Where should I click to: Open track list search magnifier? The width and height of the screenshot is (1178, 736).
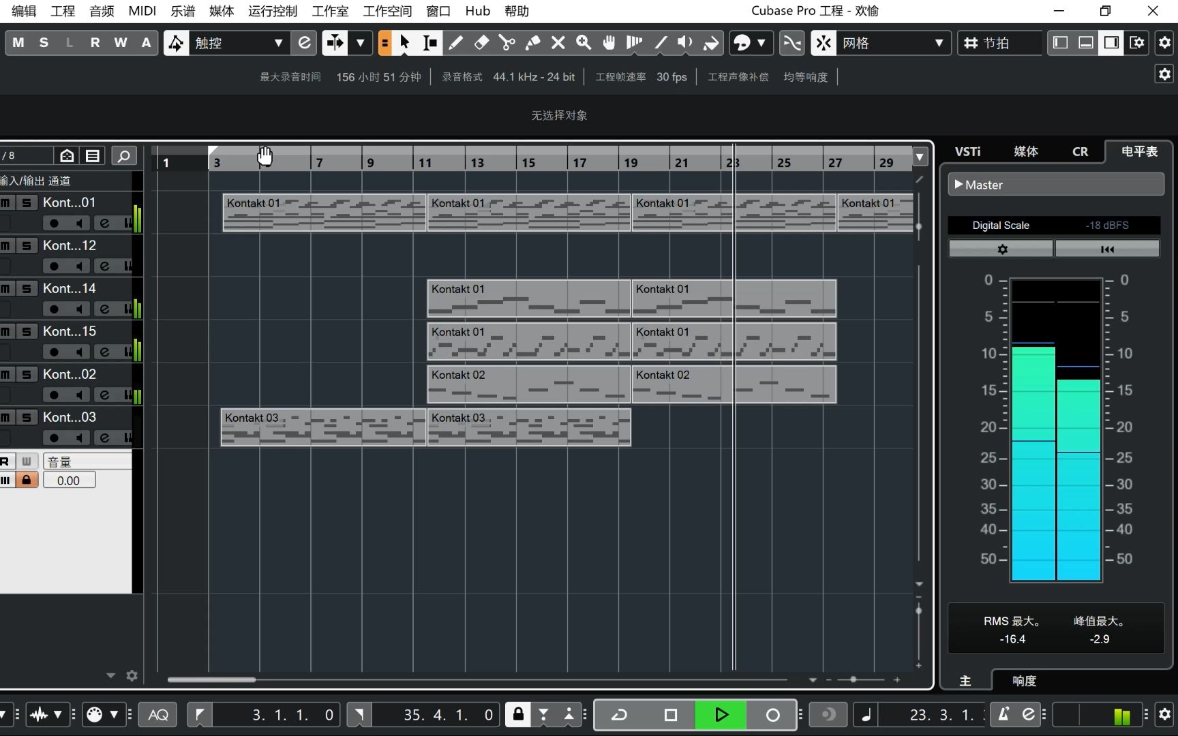point(123,156)
